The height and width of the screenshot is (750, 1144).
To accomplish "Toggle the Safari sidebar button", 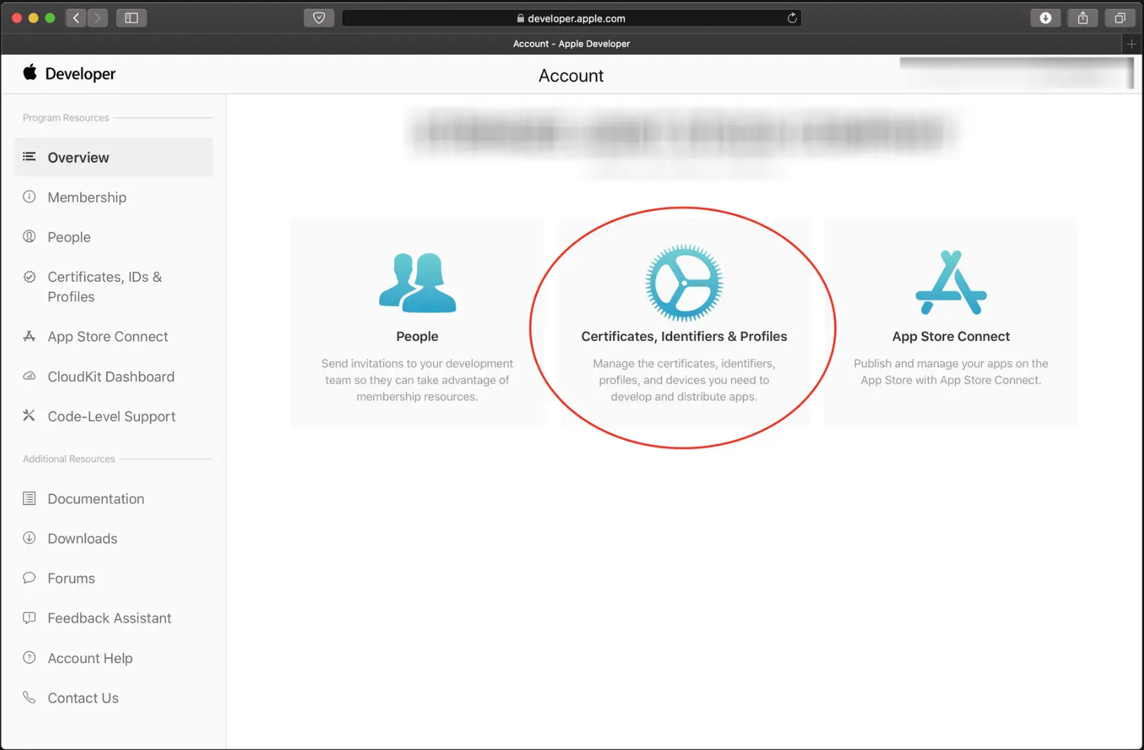I will tap(132, 18).
